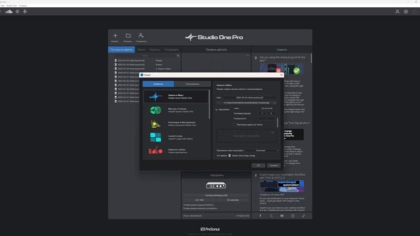Viewport: 420px width, 236px height.
Task: Select the Songs tab on start page
Action: (x=141, y=50)
